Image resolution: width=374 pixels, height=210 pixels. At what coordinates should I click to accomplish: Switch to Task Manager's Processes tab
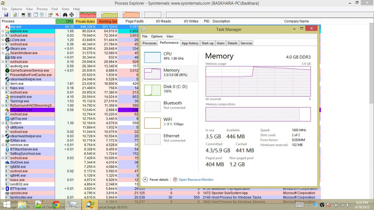(x=149, y=43)
